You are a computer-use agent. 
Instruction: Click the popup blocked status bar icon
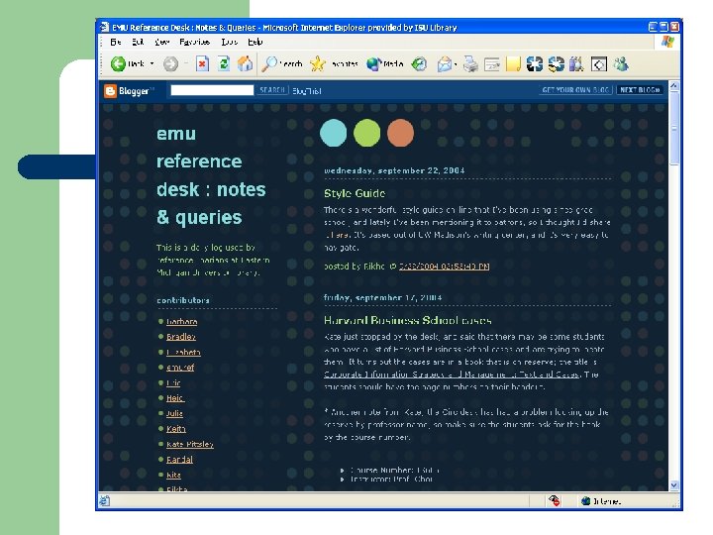(554, 501)
